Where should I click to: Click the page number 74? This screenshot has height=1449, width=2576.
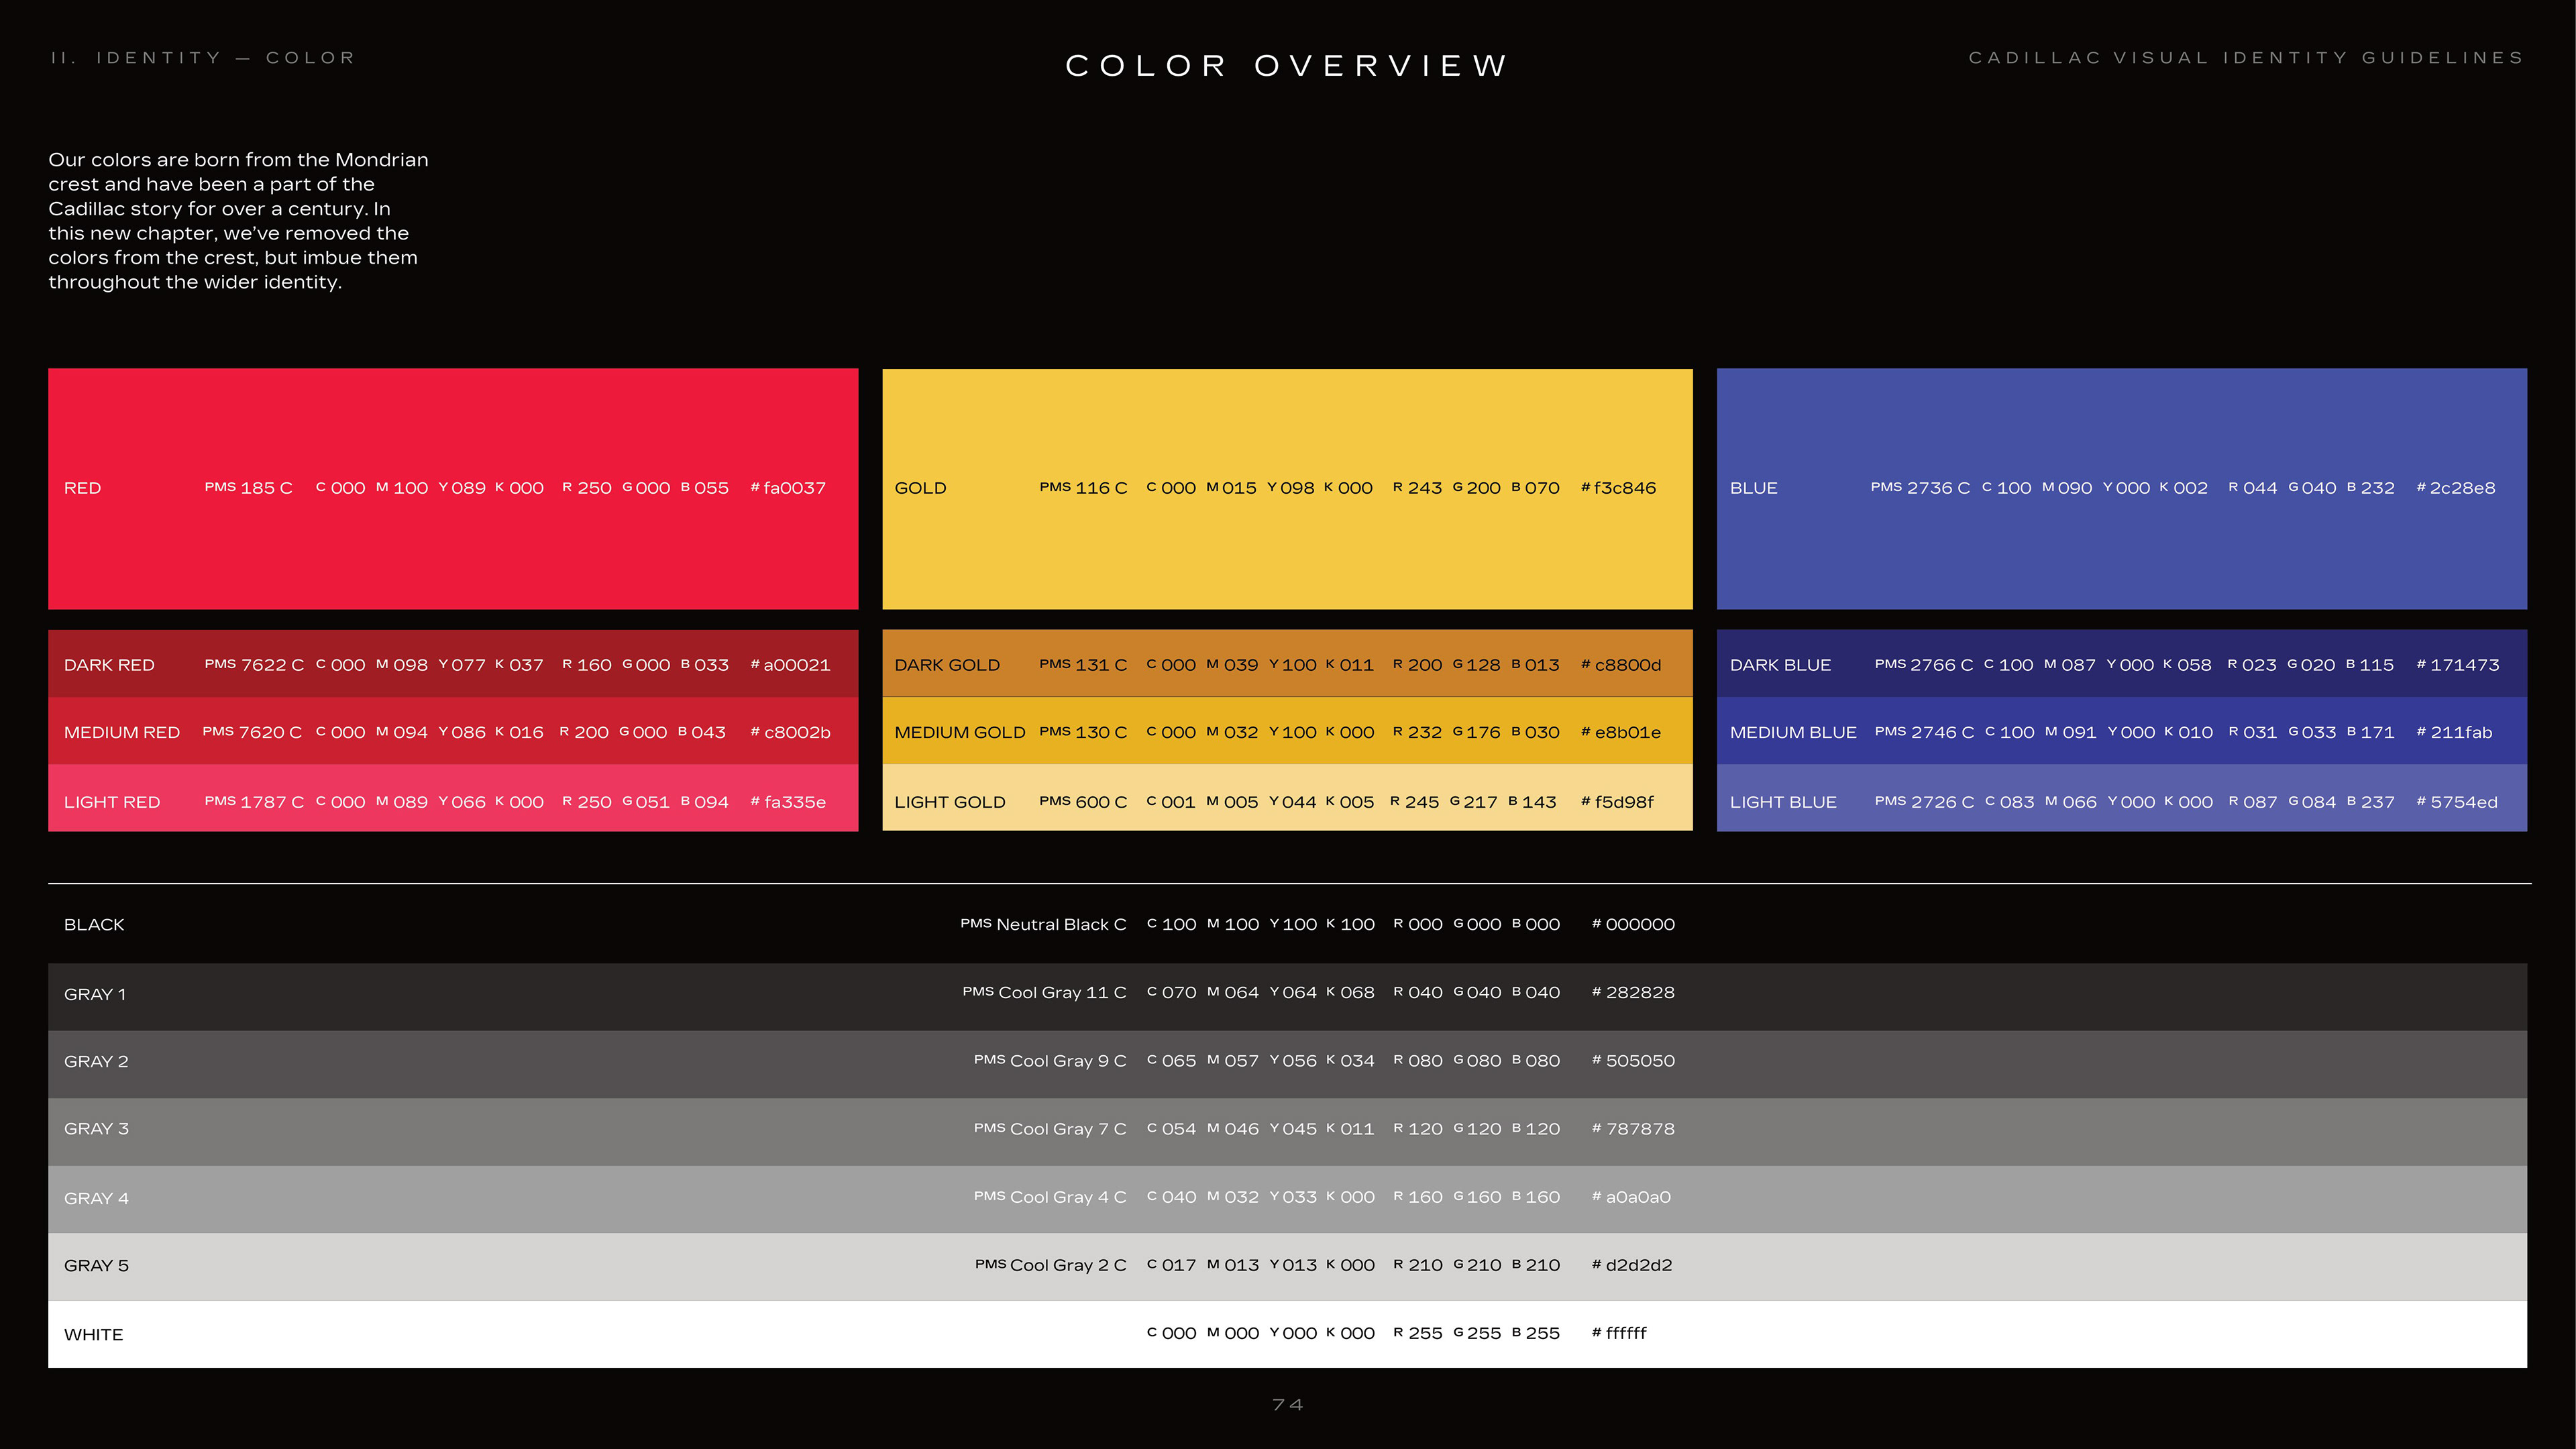[x=1287, y=1405]
